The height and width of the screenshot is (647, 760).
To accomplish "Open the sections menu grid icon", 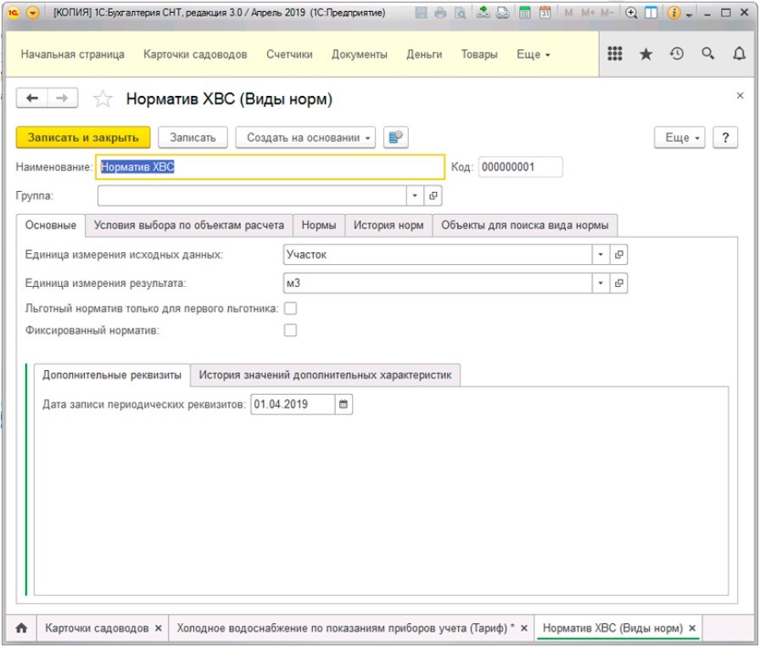I will (x=616, y=53).
